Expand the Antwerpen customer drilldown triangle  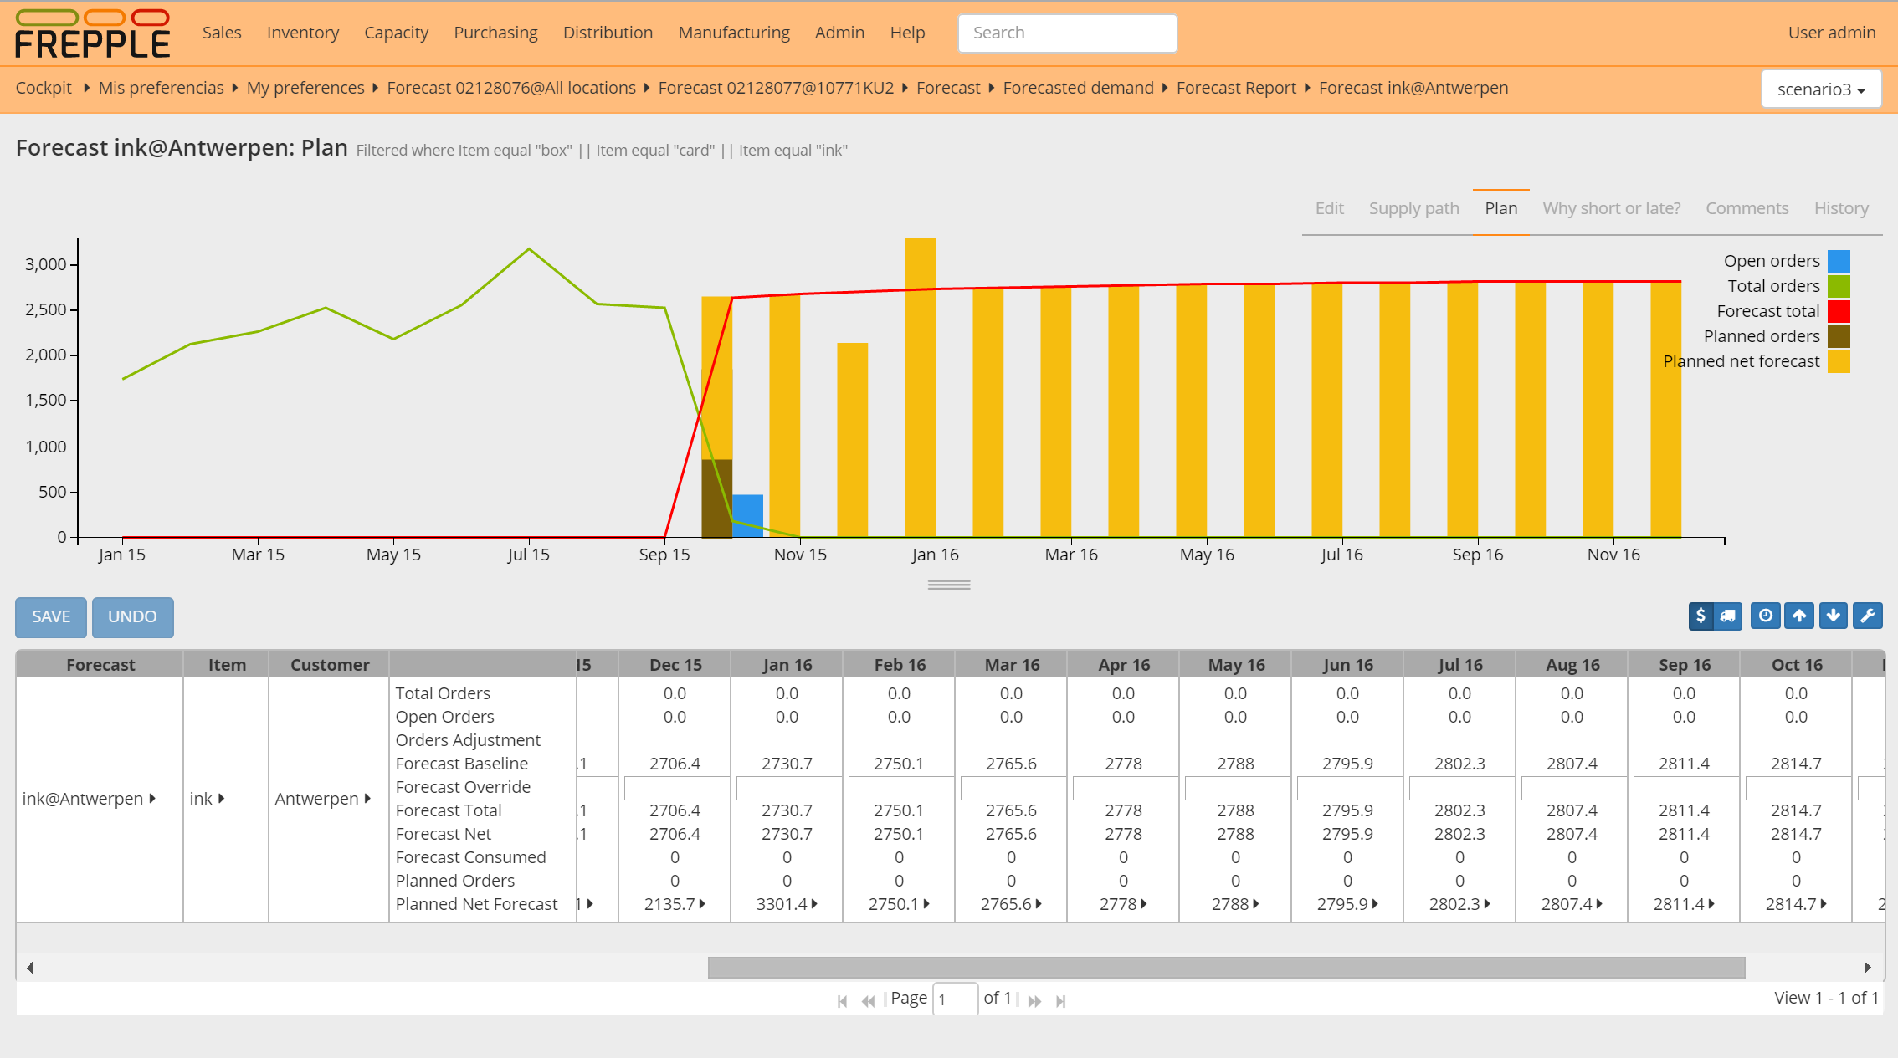pyautogui.click(x=367, y=799)
